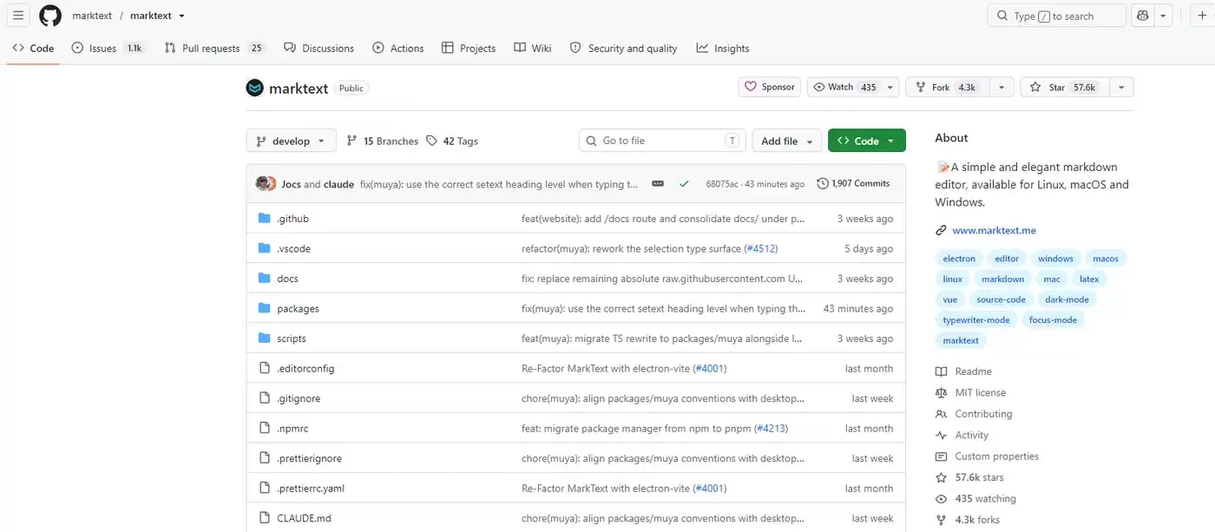This screenshot has width=1215, height=532.
Task: Open the hamburger navigation menu
Action: 17,16
